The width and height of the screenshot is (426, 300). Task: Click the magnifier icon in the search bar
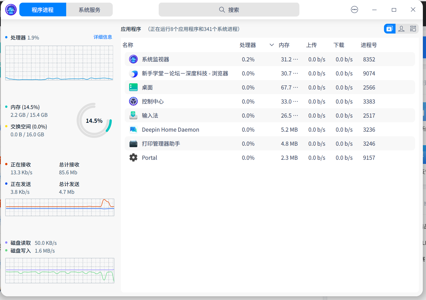tap(222, 9)
